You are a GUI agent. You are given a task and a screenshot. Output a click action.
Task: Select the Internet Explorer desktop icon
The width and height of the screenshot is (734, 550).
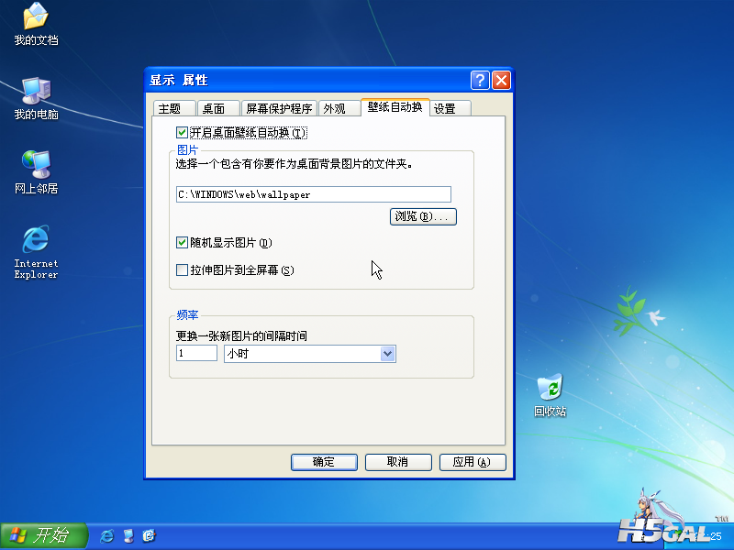[x=36, y=253]
